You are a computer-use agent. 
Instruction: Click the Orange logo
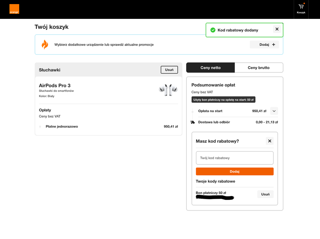[14, 9]
